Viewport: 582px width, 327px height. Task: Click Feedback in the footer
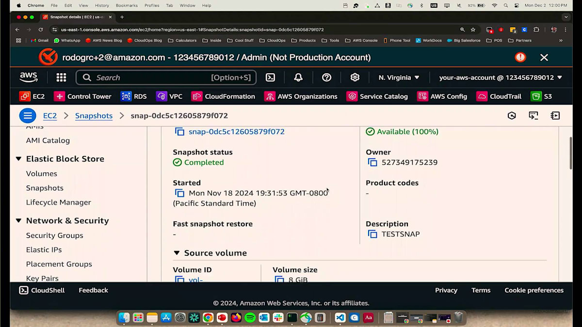[93, 290]
